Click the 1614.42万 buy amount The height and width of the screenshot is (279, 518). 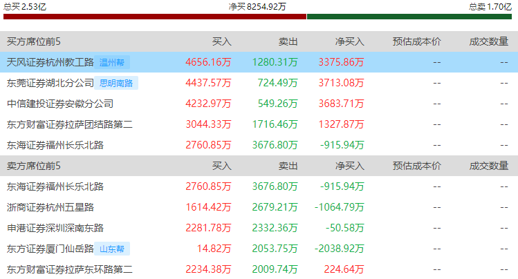pos(208,207)
